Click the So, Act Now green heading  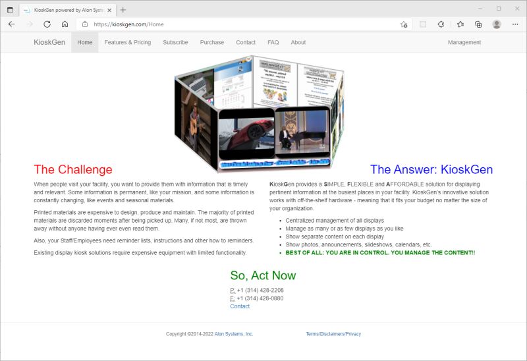point(263,275)
